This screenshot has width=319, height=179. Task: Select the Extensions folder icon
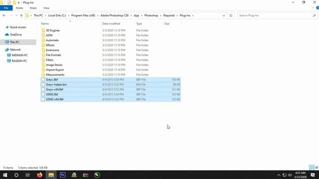pyautogui.click(x=43, y=50)
